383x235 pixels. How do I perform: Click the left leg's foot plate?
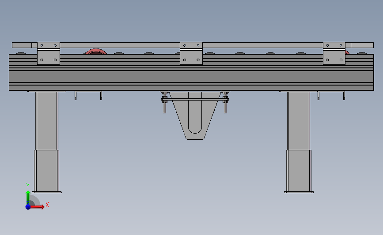point(47,192)
